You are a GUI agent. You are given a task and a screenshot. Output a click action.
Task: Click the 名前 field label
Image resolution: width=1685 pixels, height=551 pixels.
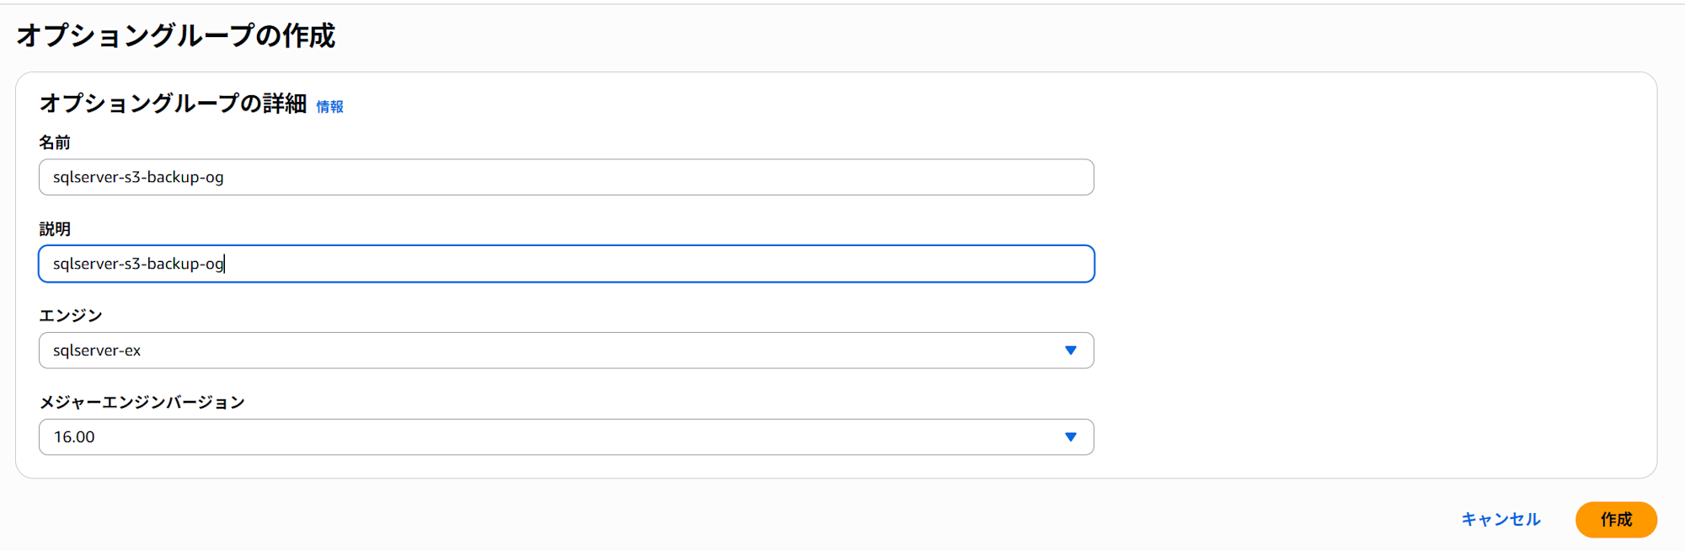[x=55, y=142]
